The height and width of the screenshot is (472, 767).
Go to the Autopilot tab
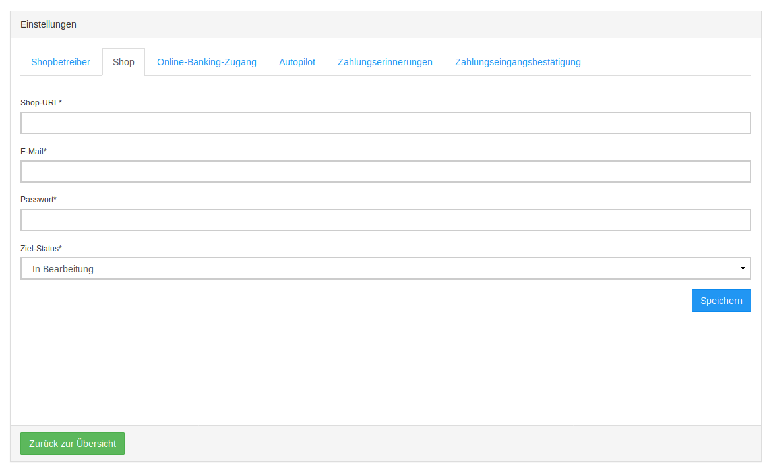297,62
